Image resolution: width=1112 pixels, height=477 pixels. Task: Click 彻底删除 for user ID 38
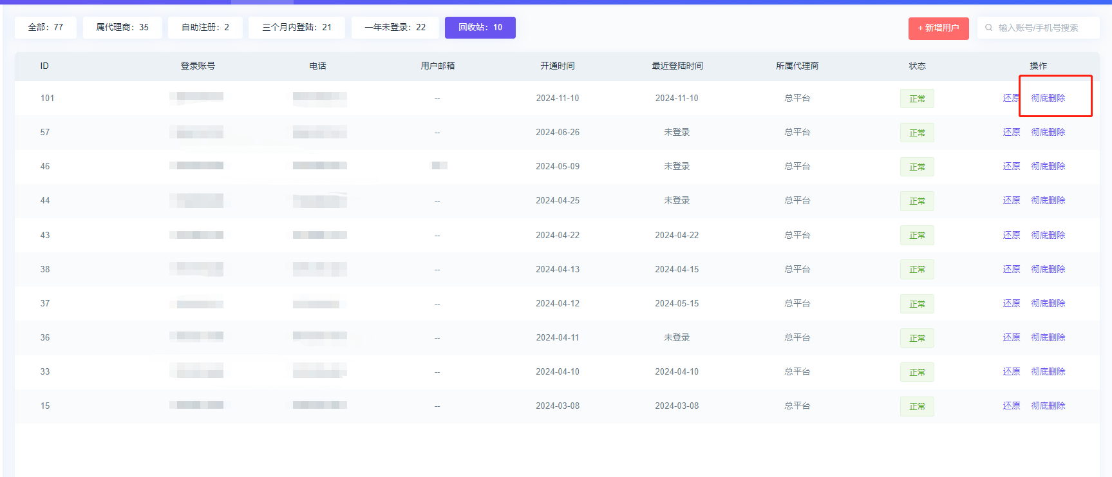pos(1048,269)
